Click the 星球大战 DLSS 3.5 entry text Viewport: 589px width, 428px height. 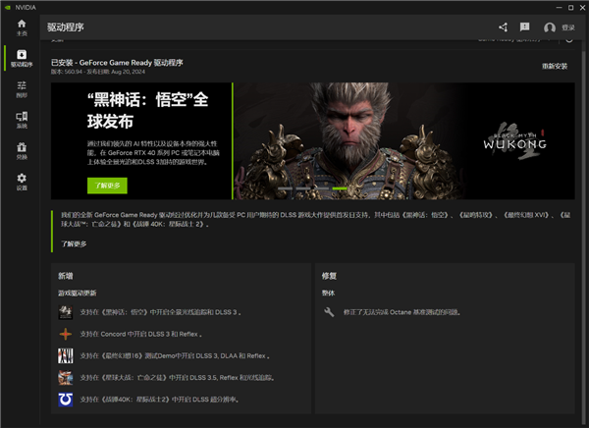click(177, 378)
